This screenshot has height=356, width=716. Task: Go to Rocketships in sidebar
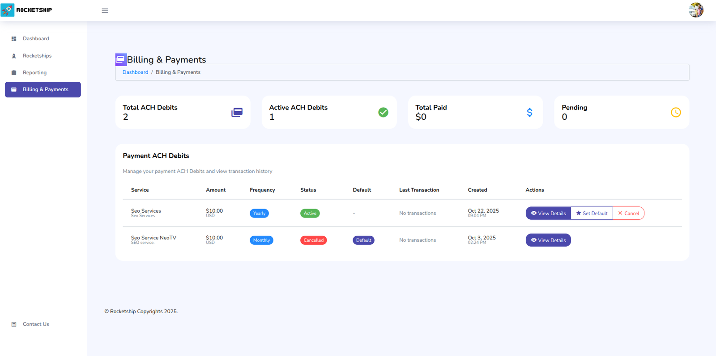(x=37, y=56)
